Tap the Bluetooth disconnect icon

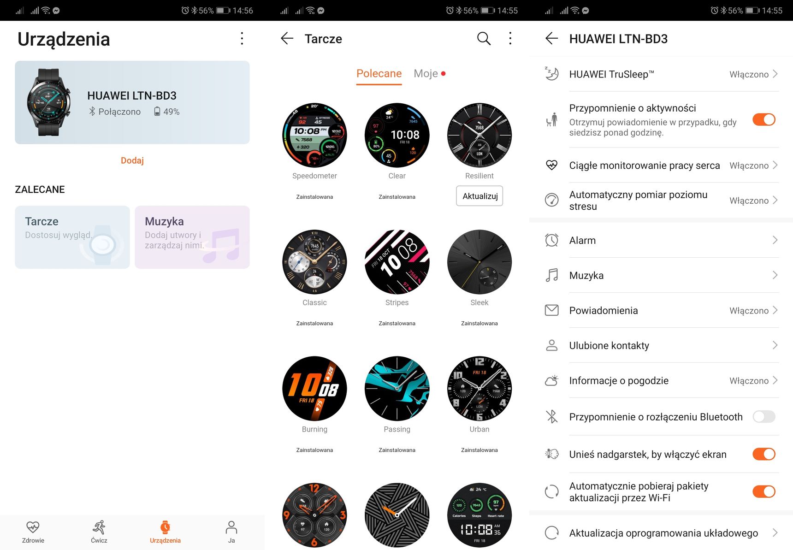coord(551,417)
